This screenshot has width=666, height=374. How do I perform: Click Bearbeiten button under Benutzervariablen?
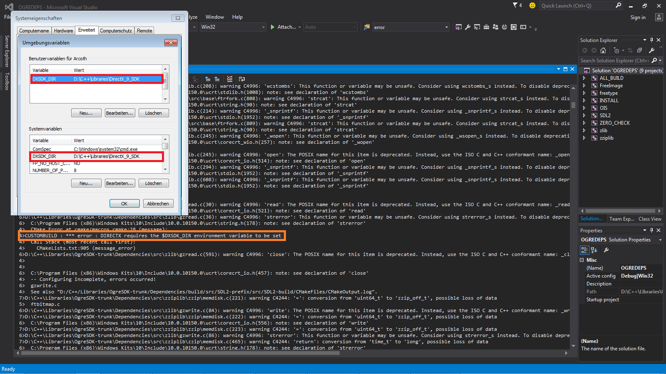(119, 113)
